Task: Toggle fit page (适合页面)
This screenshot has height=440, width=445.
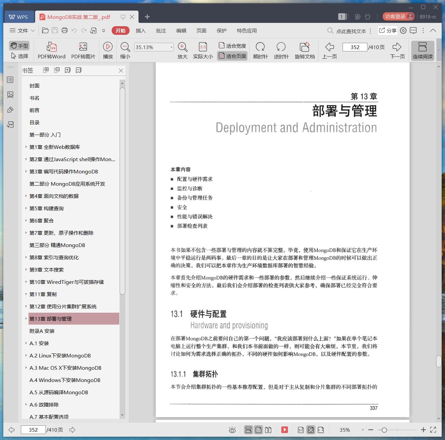Action: (232, 56)
